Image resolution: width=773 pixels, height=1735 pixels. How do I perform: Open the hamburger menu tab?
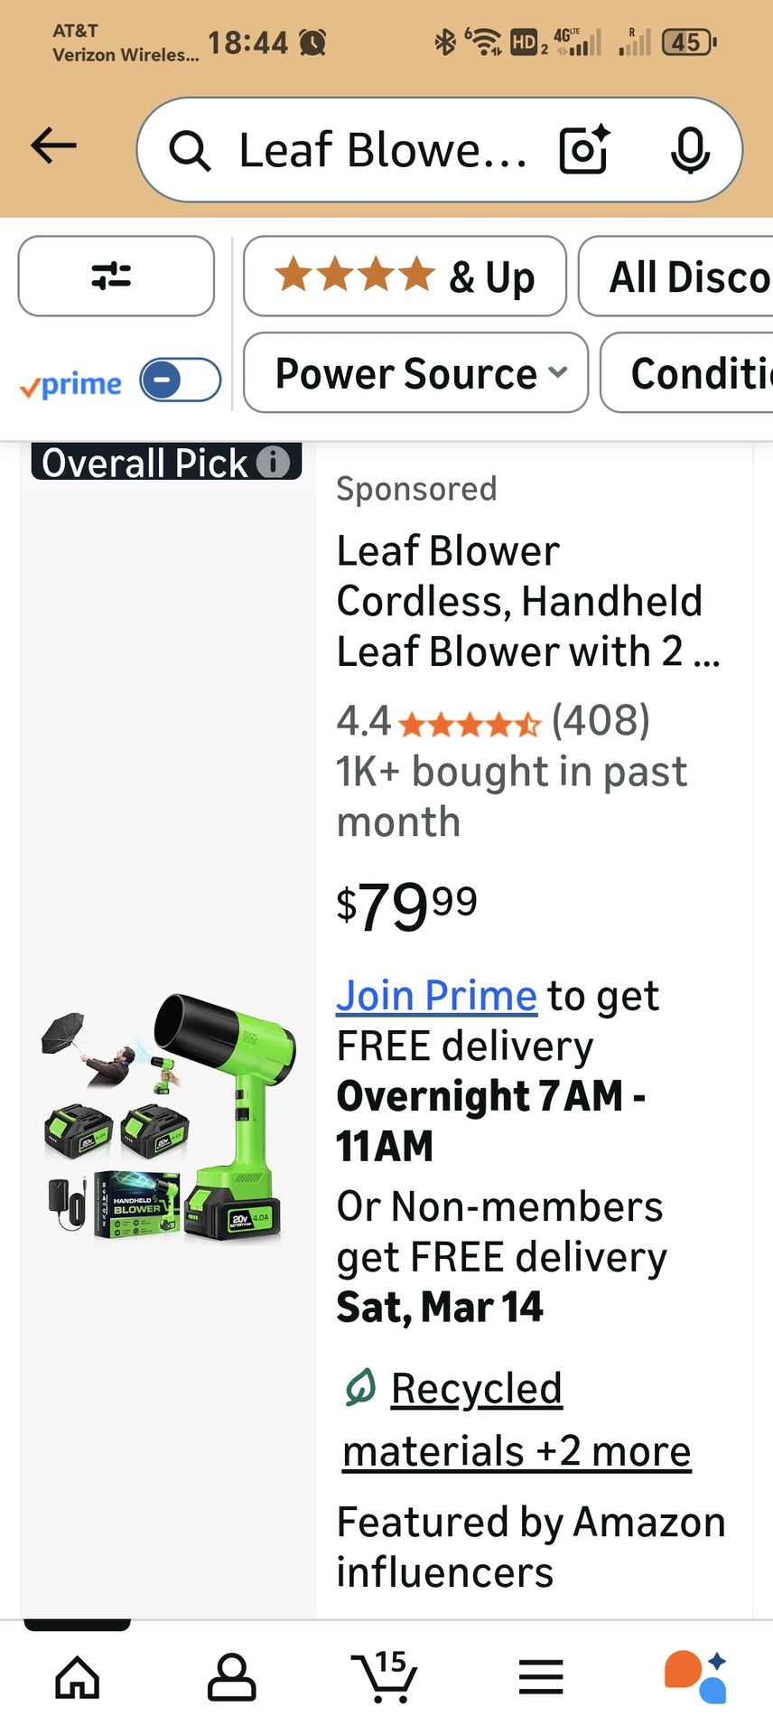click(541, 1677)
